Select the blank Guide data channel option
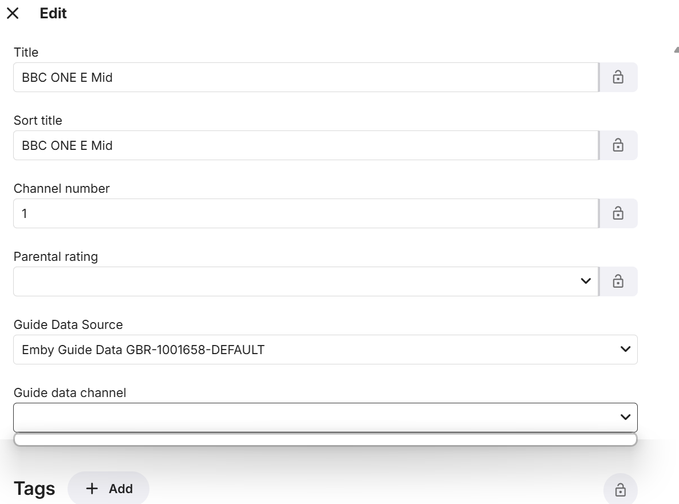This screenshot has height=504, width=679. tap(325, 438)
